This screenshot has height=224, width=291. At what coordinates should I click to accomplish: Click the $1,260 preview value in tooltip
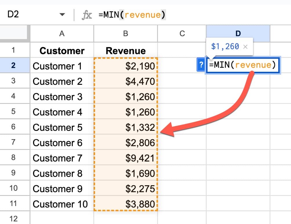coord(225,46)
